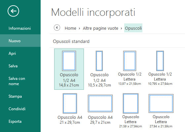Choose Opuscolo 1/2 Lettera 10,795 x 27,94cm icon
The height and width of the screenshot is (132, 185).
point(160,61)
